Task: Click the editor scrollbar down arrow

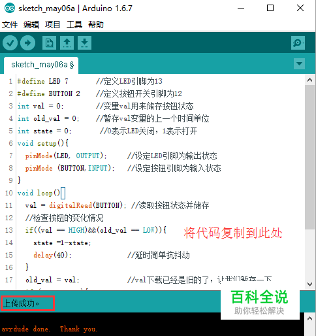Action: [310, 284]
